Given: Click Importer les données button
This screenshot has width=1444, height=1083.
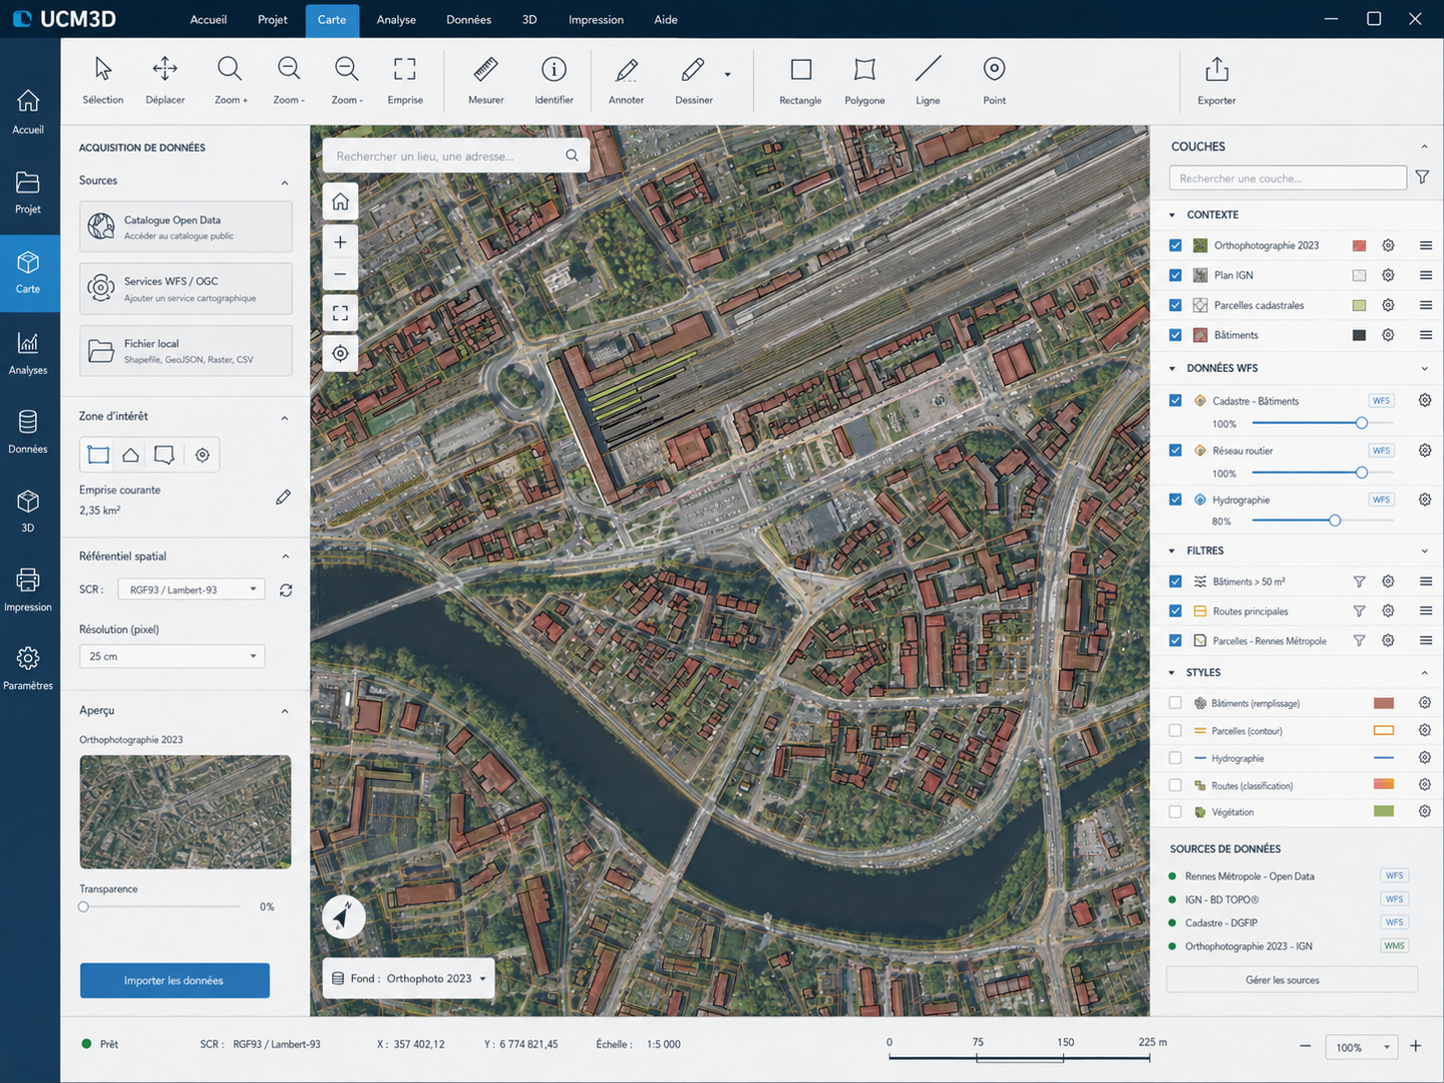Looking at the screenshot, I should point(175,980).
